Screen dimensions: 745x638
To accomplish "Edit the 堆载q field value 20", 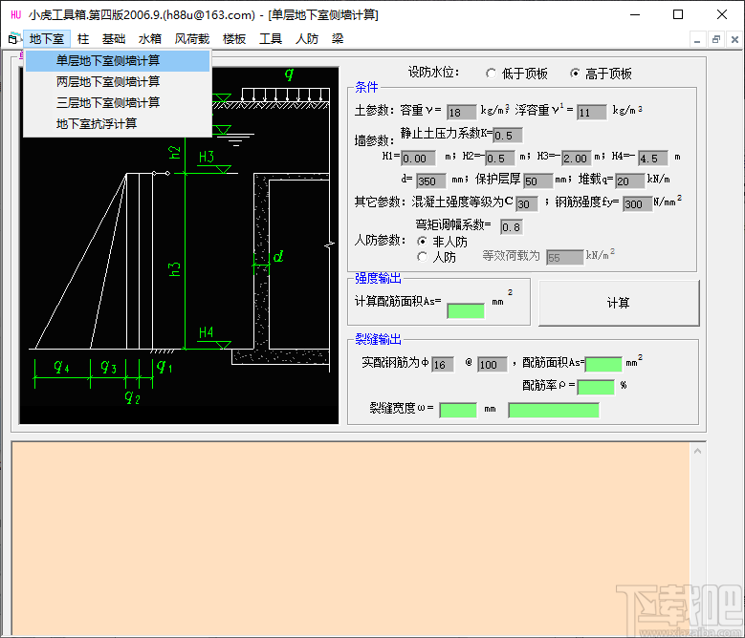I will [630, 181].
